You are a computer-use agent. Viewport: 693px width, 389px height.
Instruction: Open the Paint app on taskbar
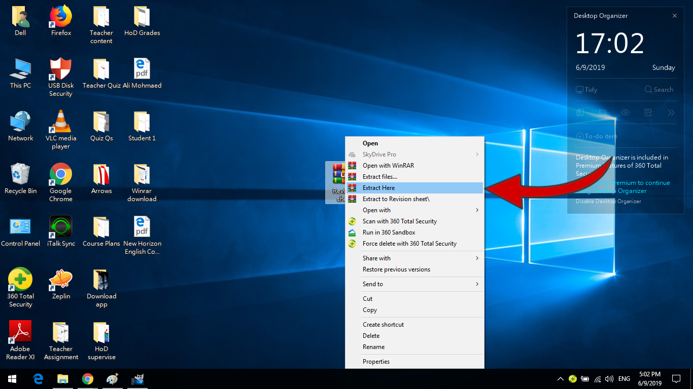[113, 379]
